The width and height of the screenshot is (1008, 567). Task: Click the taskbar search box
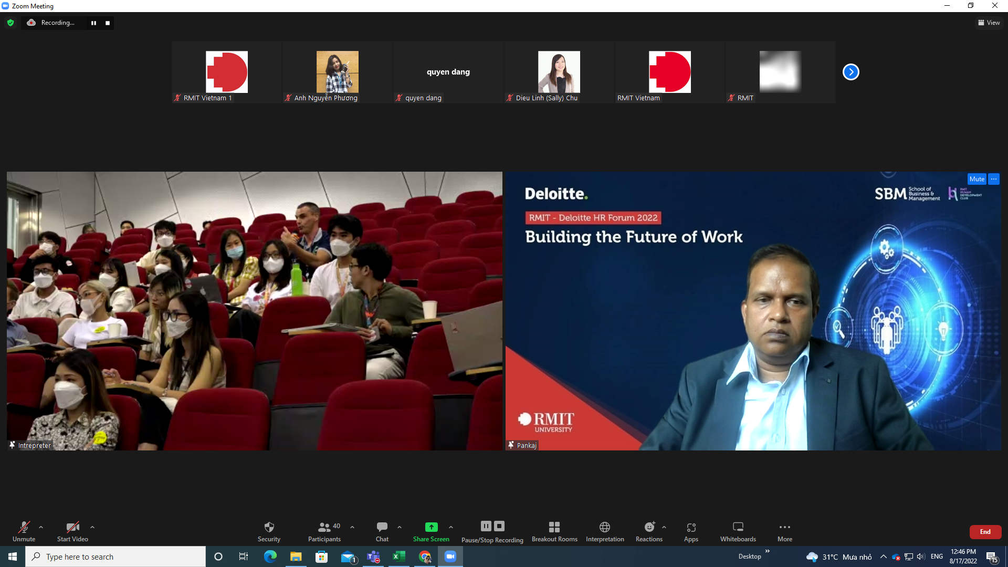115,556
